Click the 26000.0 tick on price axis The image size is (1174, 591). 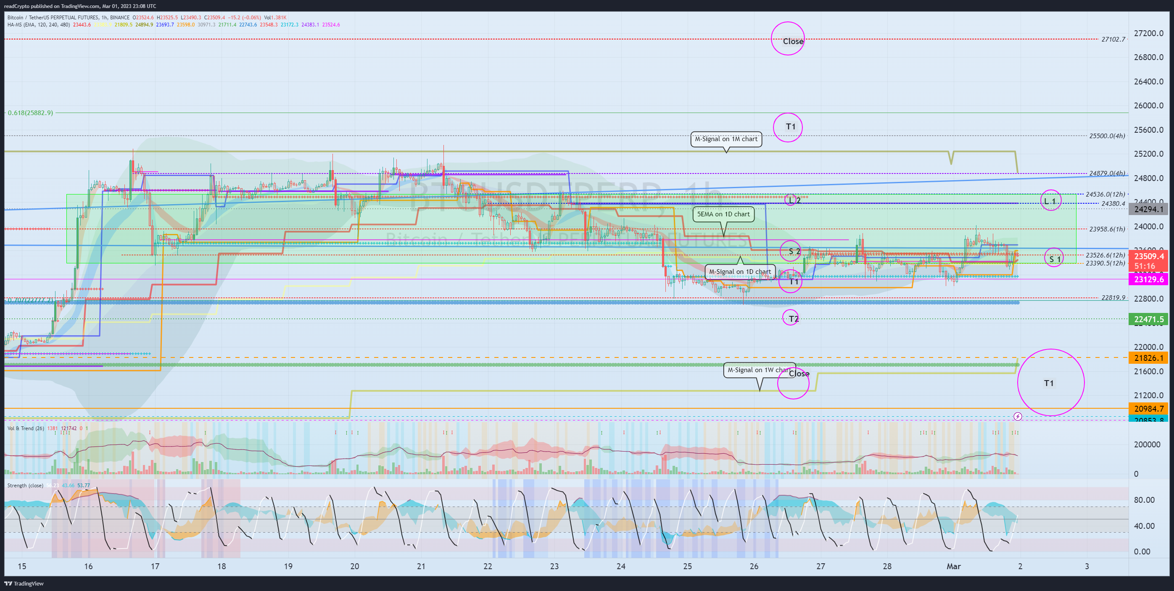coord(1148,105)
